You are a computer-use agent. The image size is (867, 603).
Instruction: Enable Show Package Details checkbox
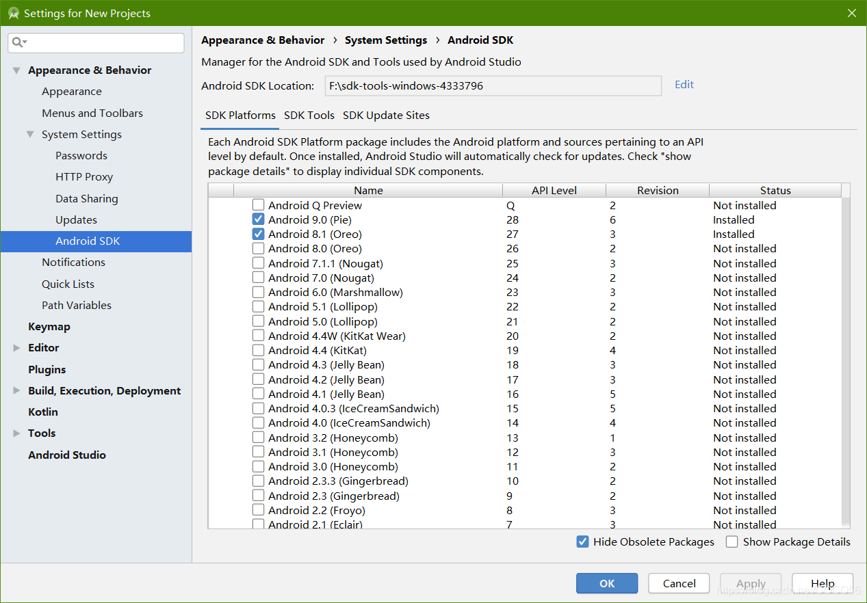[732, 541]
